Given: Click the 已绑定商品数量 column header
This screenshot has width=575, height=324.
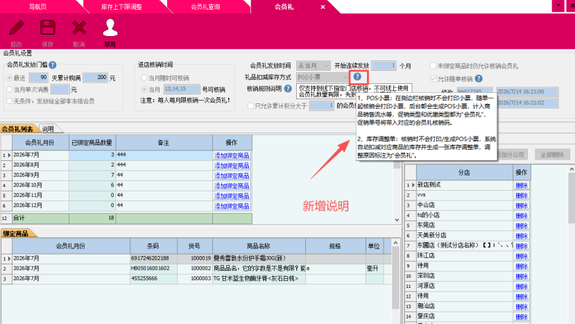Looking at the screenshot, I should click(x=92, y=143).
